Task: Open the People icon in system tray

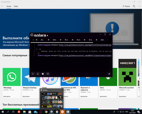Action: click(x=114, y=112)
